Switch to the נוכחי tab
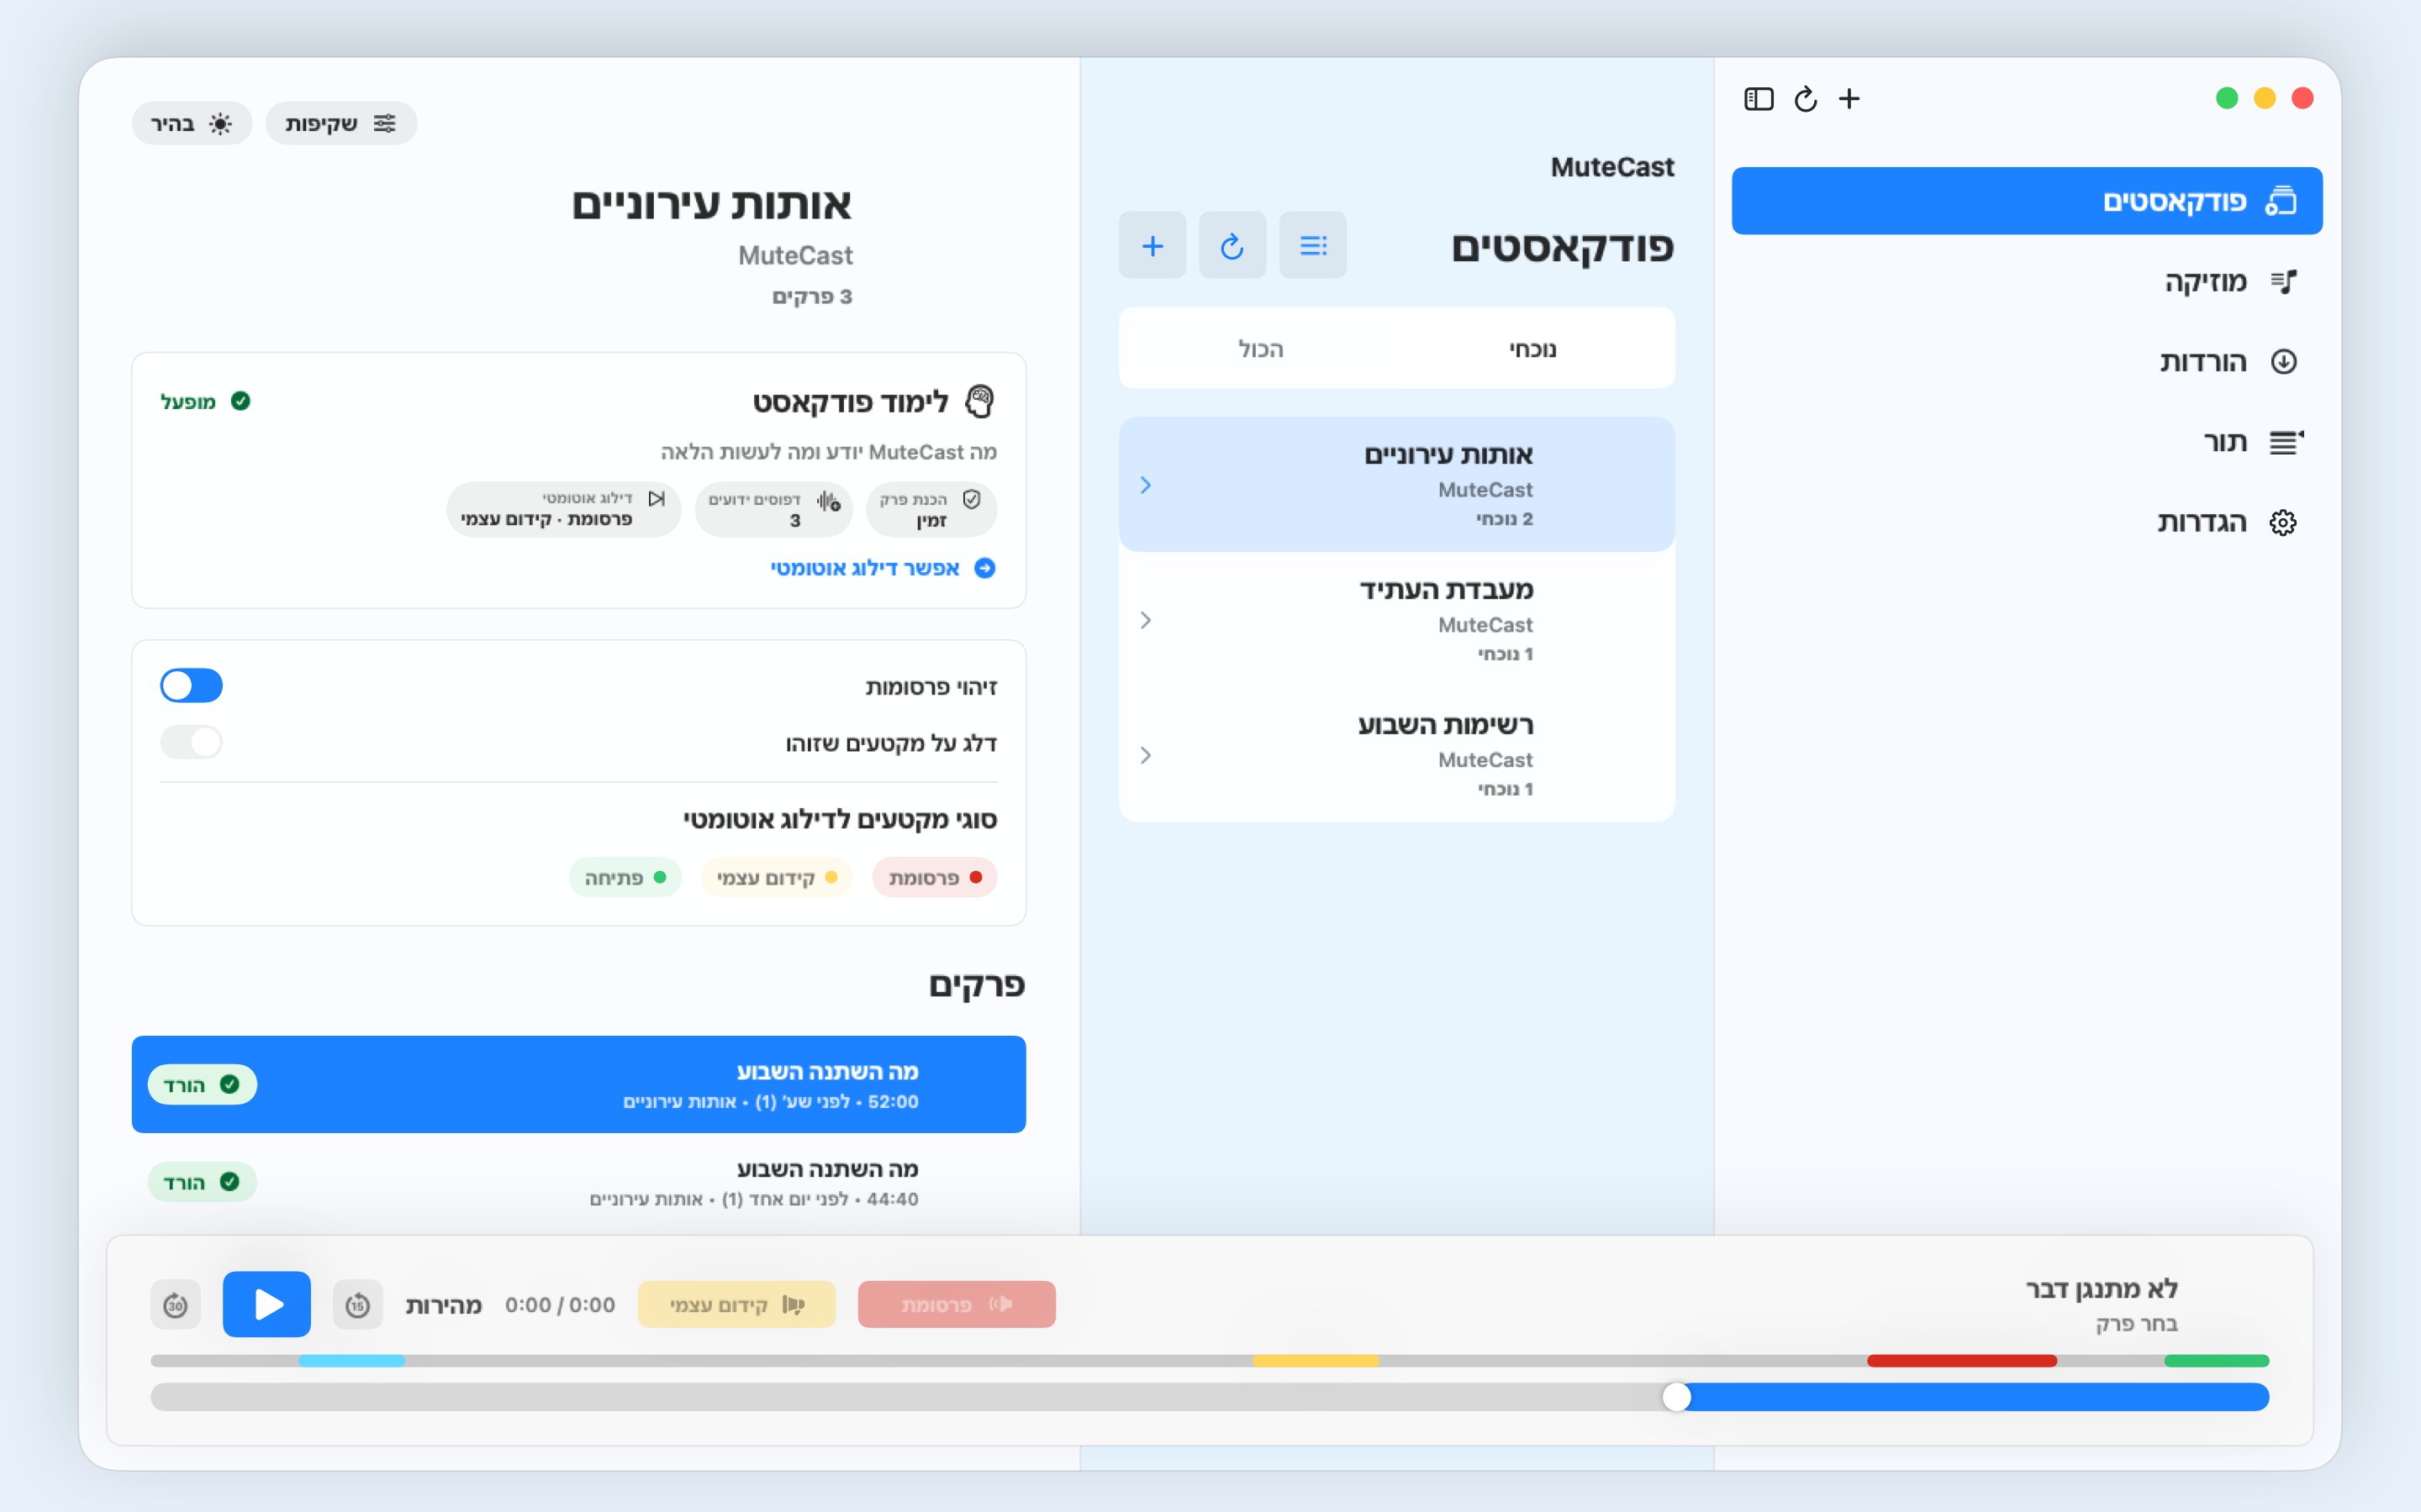Screen dimensions: 2421x1512 point(1532,349)
